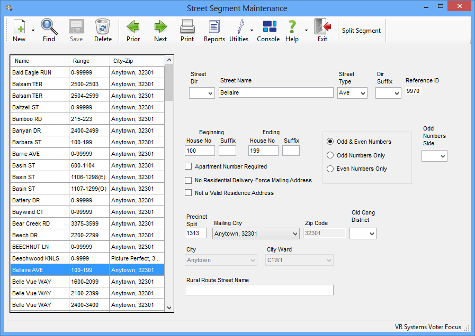Open the Old Cong District dropdown
Image resolution: width=475 pixels, height=336 pixels.
point(363,234)
